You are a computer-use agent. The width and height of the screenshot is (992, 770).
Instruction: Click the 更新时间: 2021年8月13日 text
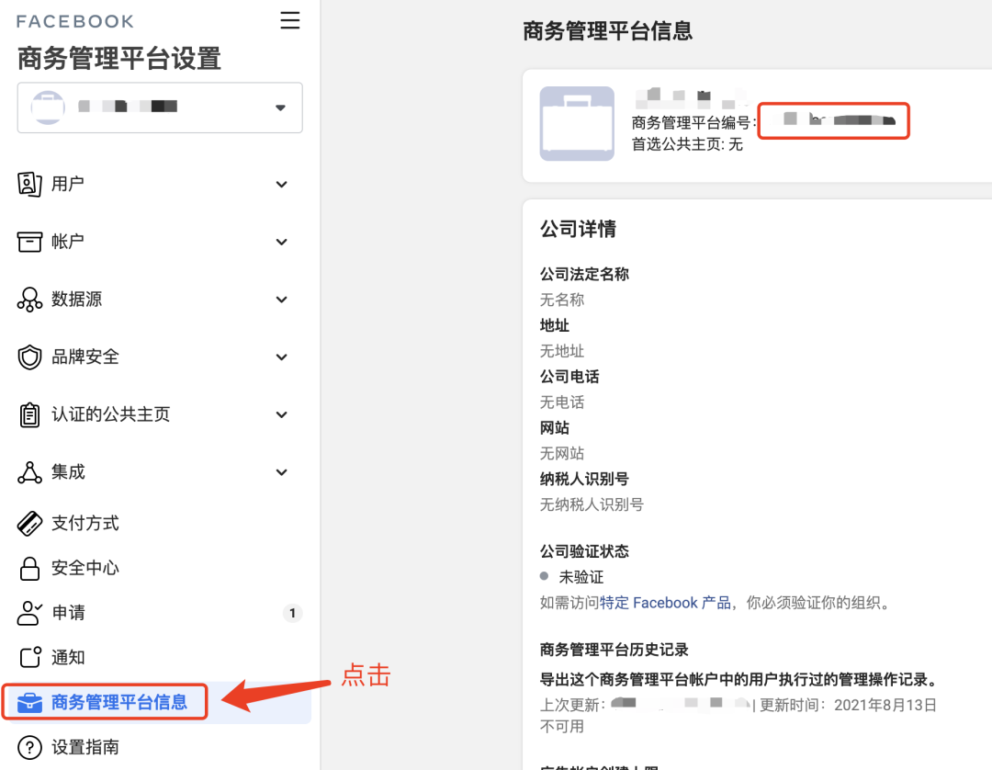pos(848,705)
